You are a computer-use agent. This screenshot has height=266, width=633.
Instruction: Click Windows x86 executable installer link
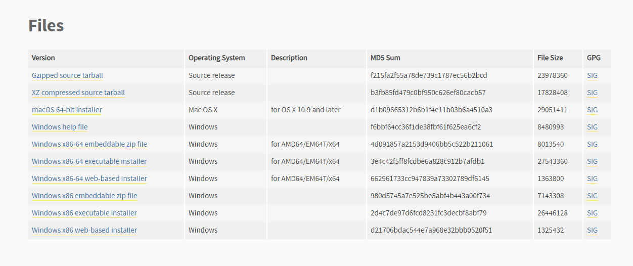(84, 213)
